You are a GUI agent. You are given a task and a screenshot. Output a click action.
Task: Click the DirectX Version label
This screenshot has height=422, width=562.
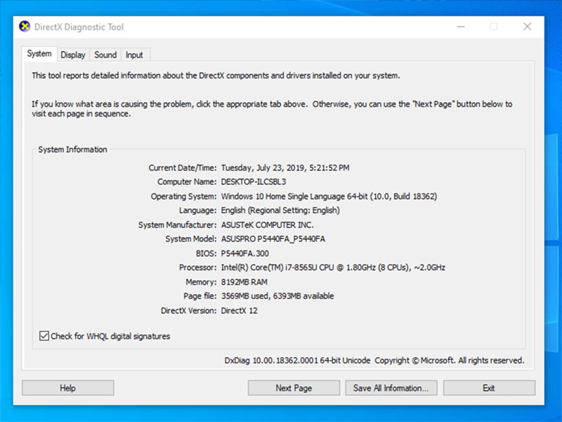188,311
